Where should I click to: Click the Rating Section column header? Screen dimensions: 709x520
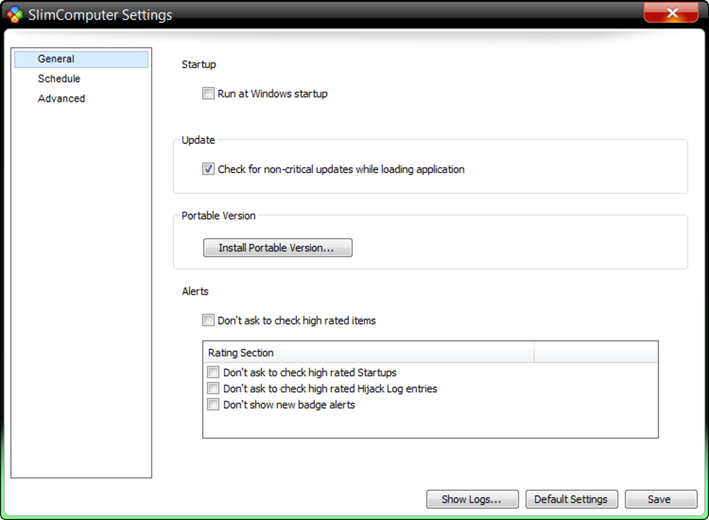coord(368,352)
